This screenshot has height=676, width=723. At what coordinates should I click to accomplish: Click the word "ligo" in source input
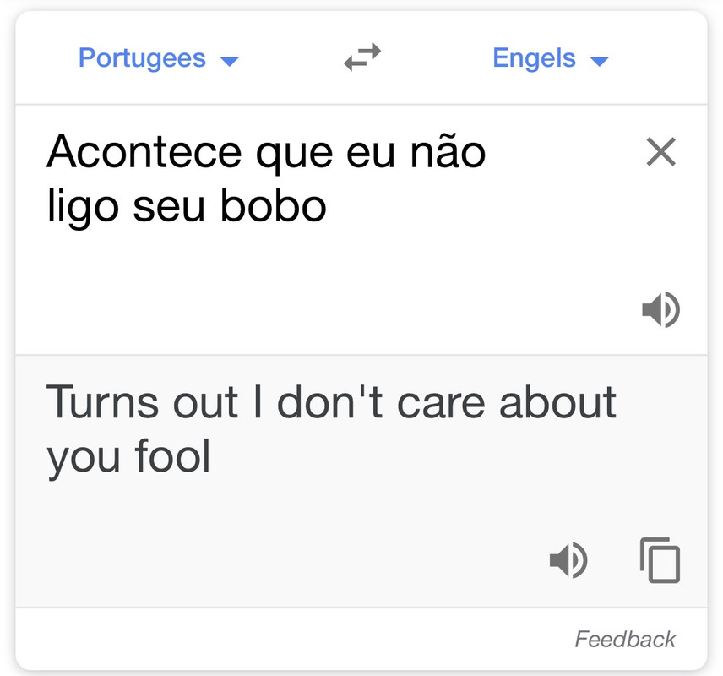pyautogui.click(x=83, y=206)
